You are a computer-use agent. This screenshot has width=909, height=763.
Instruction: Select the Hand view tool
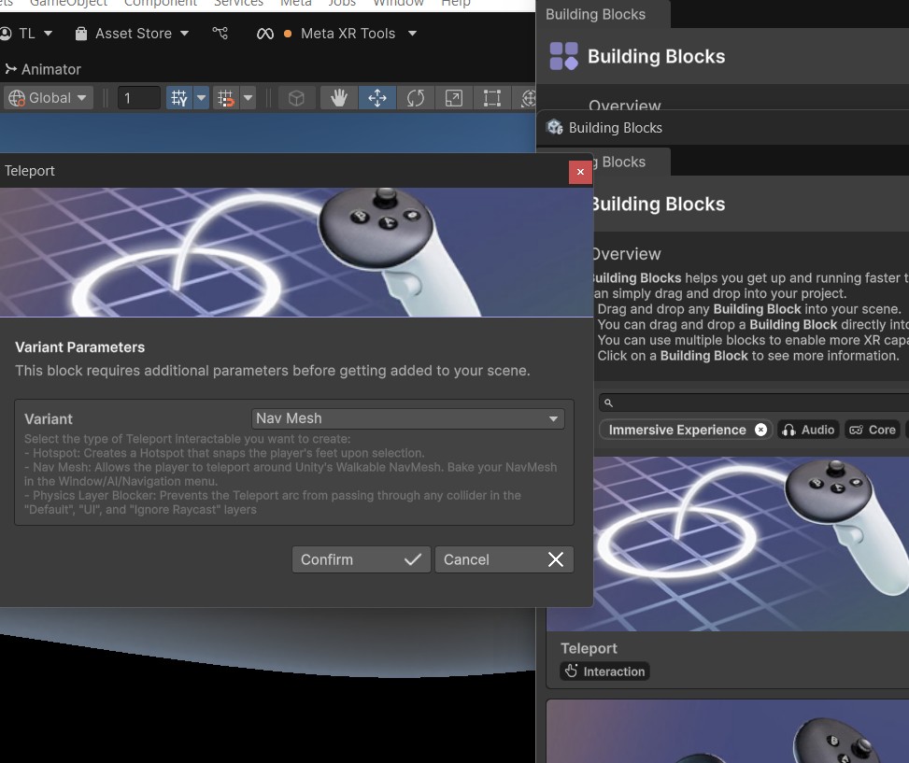(338, 98)
